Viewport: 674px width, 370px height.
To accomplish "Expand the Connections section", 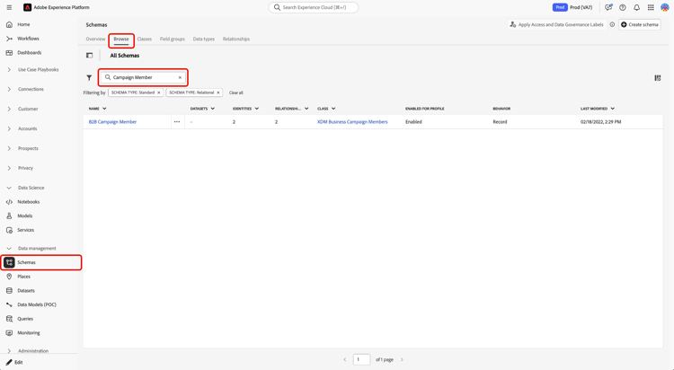I will [9, 90].
